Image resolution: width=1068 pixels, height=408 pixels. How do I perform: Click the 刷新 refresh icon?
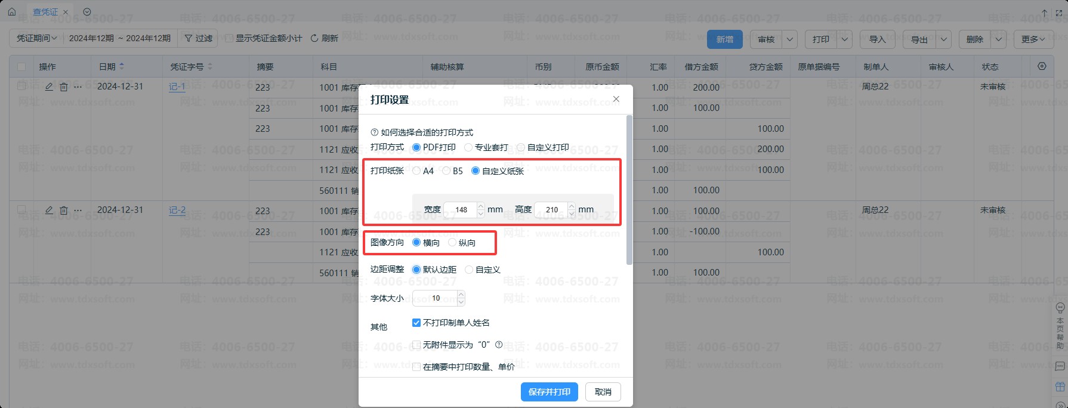point(314,38)
